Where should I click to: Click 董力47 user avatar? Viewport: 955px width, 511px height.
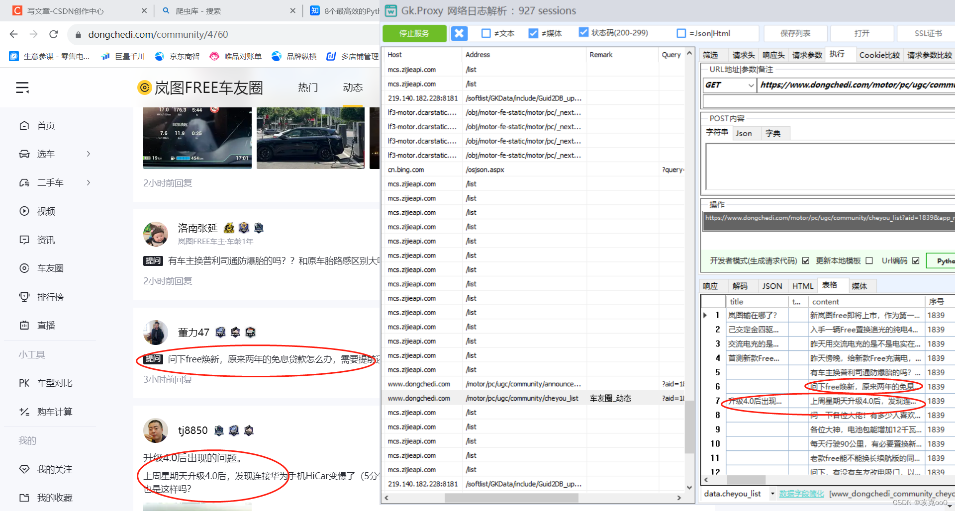tap(156, 333)
